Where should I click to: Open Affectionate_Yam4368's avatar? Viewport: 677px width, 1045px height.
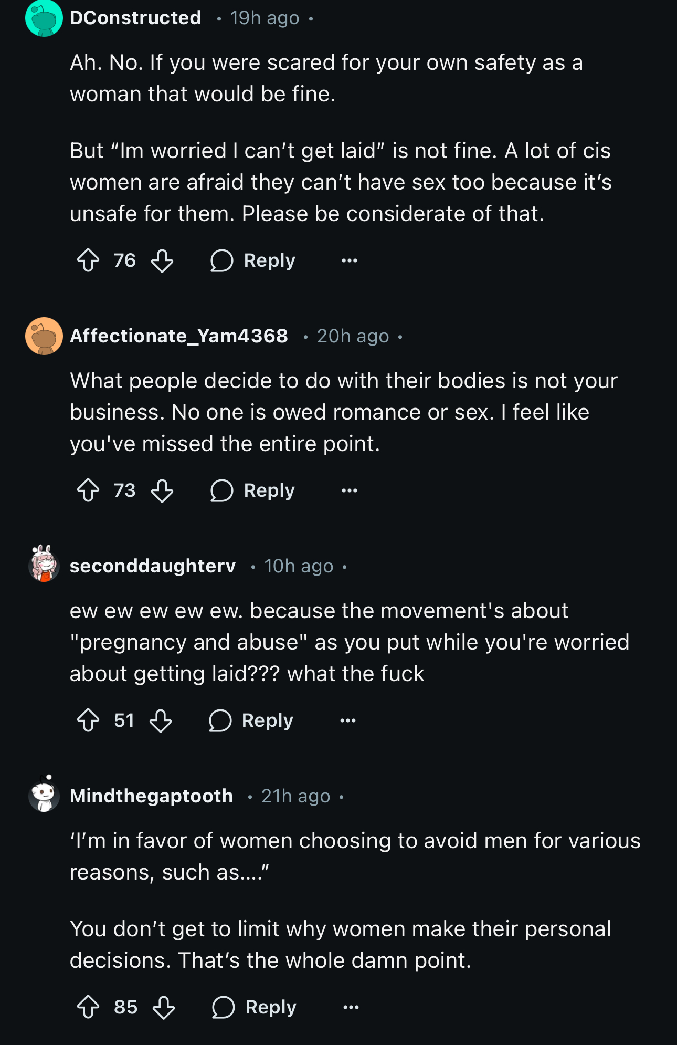click(x=44, y=336)
